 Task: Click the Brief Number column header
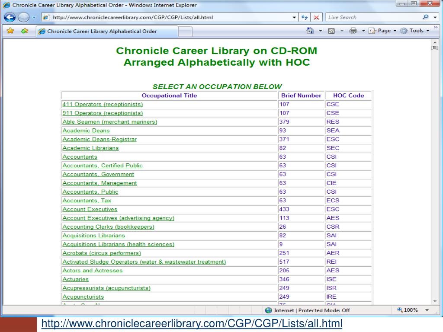click(x=301, y=96)
